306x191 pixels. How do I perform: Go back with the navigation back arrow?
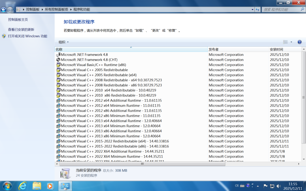coord(3,9)
